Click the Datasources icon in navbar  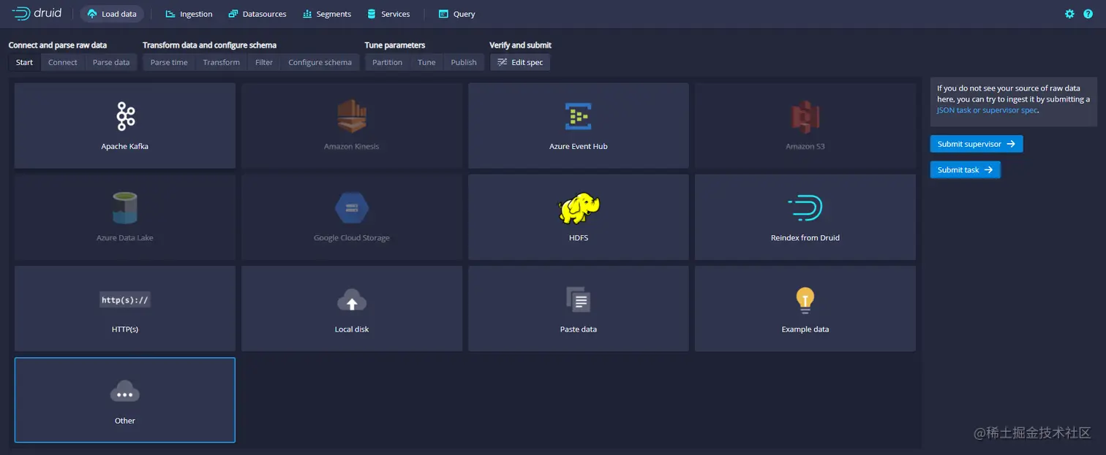point(233,14)
